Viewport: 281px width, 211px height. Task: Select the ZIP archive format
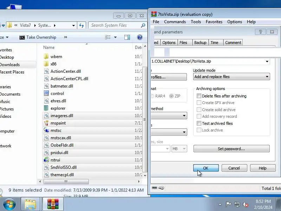pos(171,96)
